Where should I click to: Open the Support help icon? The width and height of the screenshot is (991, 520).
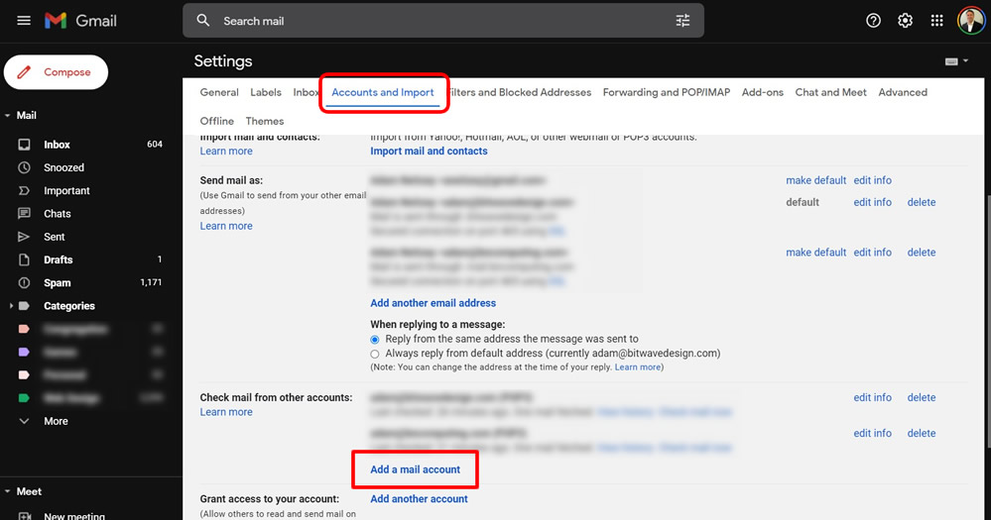click(873, 21)
